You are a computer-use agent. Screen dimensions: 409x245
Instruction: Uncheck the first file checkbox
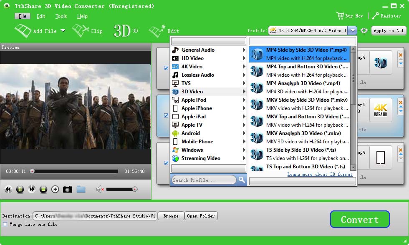click(166, 67)
